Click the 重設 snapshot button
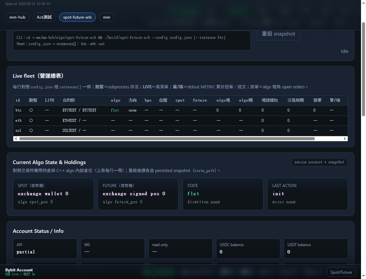 (278, 34)
